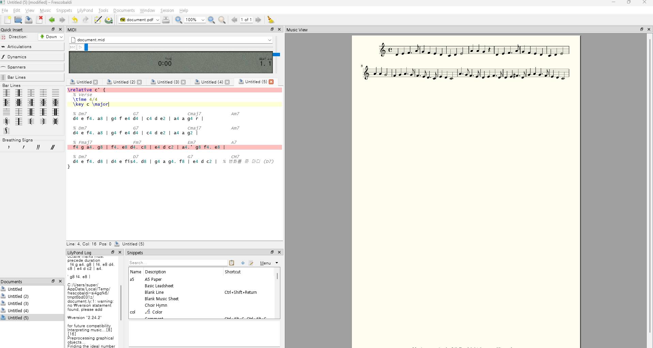This screenshot has height=348, width=653.
Task: Save the current document via toolbar
Action: 29,20
